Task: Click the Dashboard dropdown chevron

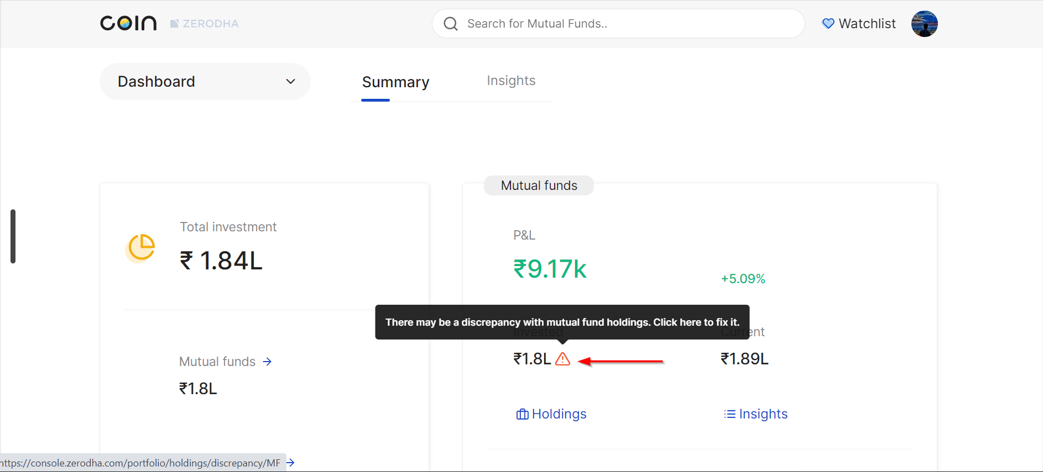Action: 290,82
